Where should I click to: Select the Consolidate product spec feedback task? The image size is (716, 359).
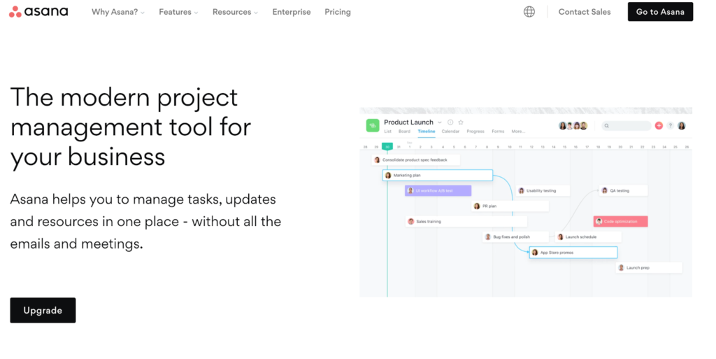click(x=416, y=160)
